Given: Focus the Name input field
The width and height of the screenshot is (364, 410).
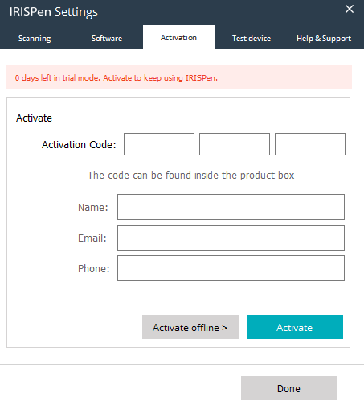Looking at the screenshot, I should (231, 207).
